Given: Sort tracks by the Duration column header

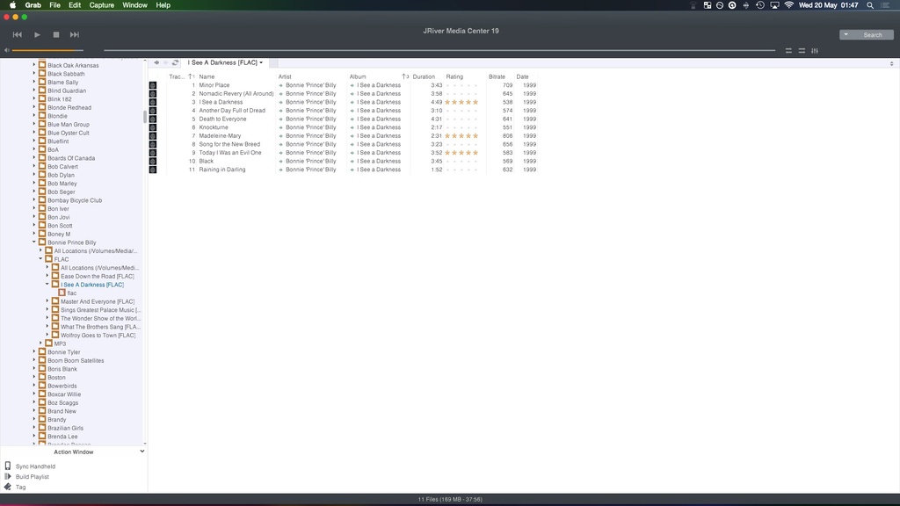Looking at the screenshot, I should [x=424, y=76].
